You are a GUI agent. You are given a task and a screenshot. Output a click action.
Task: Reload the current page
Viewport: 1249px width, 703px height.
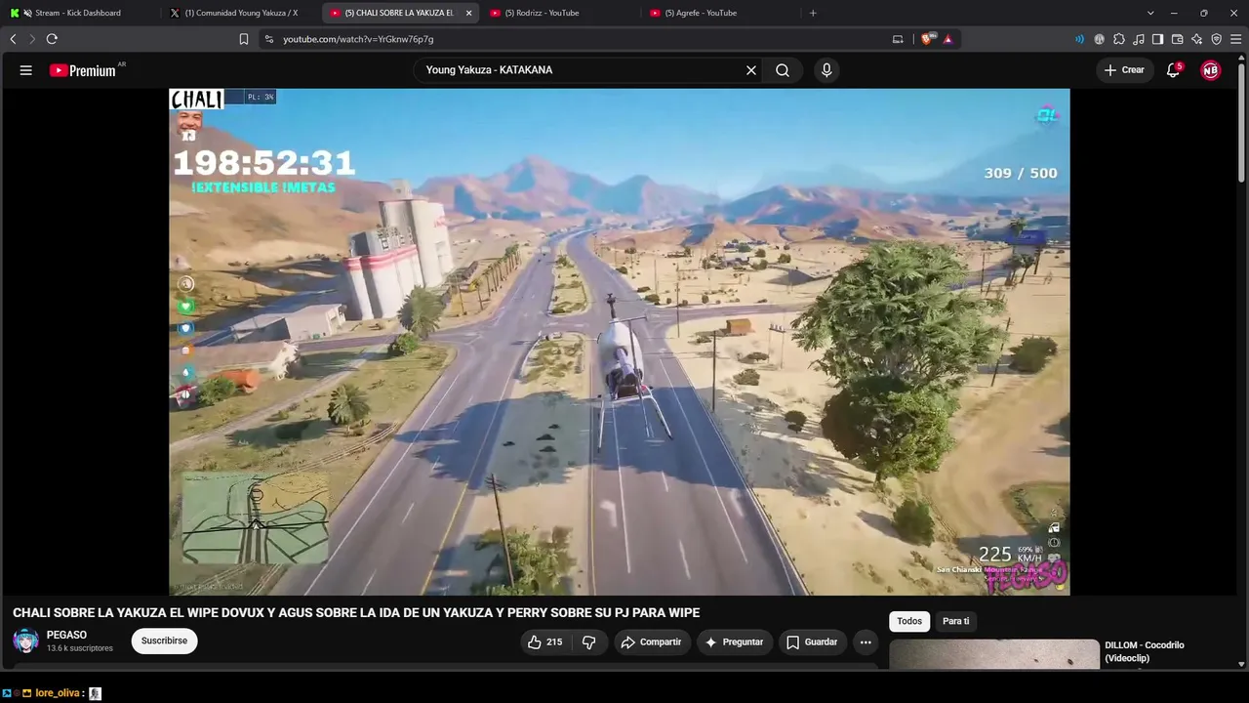(52, 39)
